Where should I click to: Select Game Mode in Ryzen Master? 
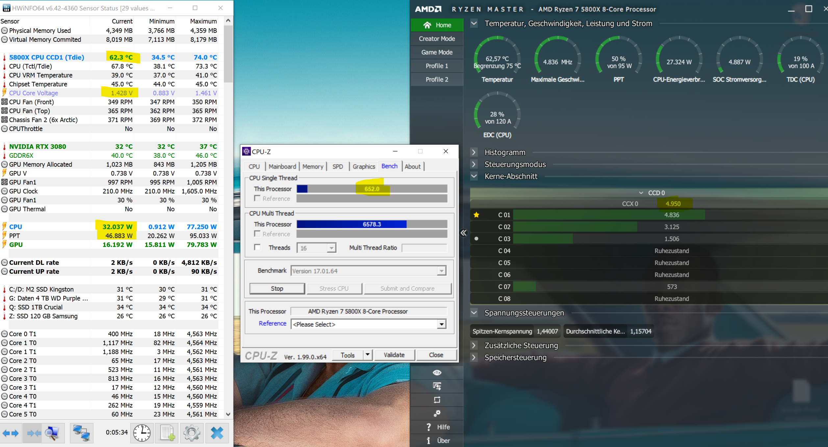pyautogui.click(x=437, y=52)
